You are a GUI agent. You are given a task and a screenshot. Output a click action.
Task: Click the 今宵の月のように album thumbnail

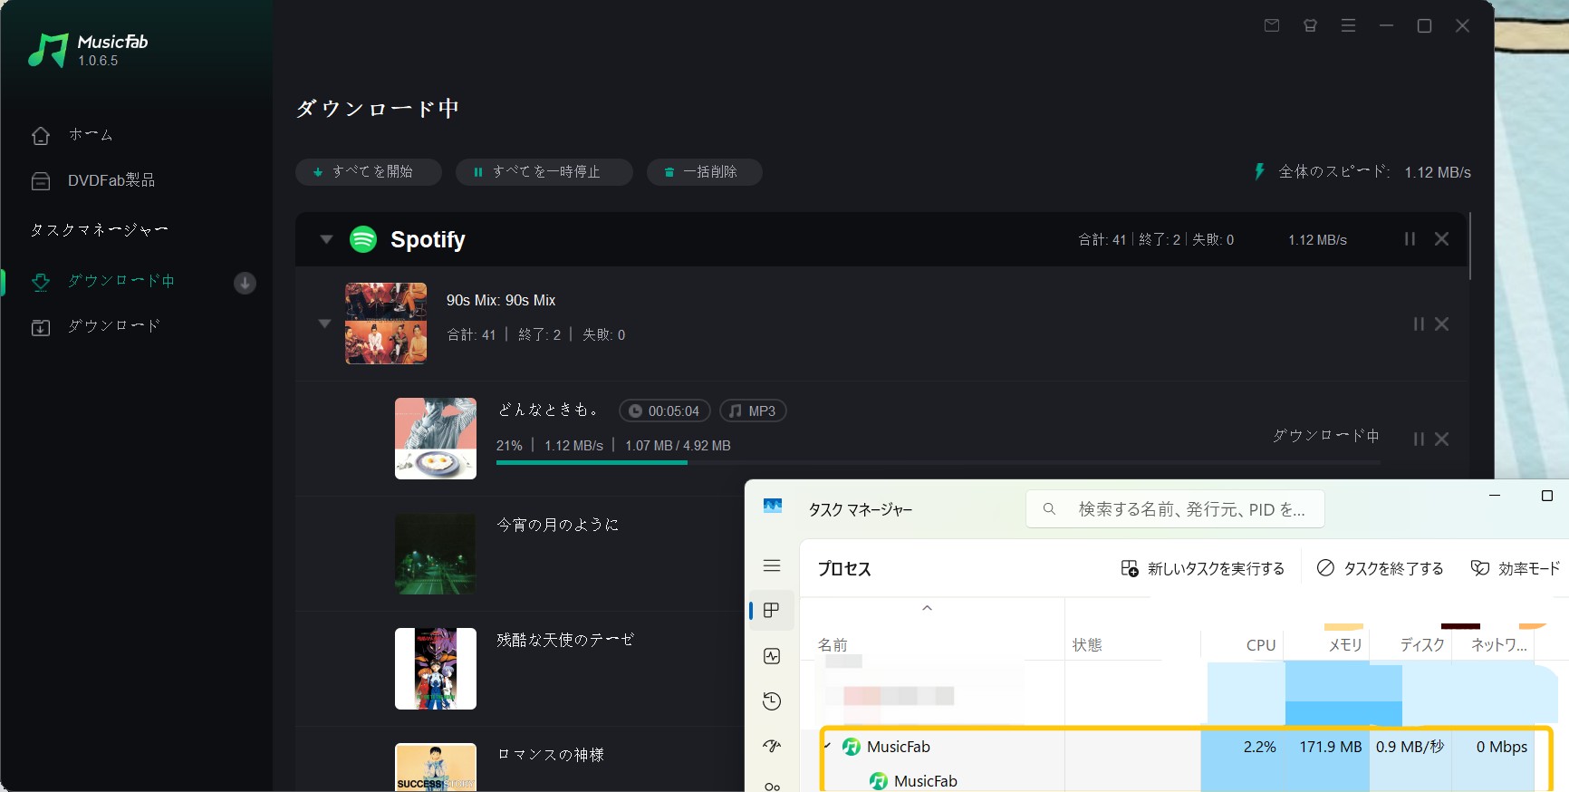[x=436, y=554]
